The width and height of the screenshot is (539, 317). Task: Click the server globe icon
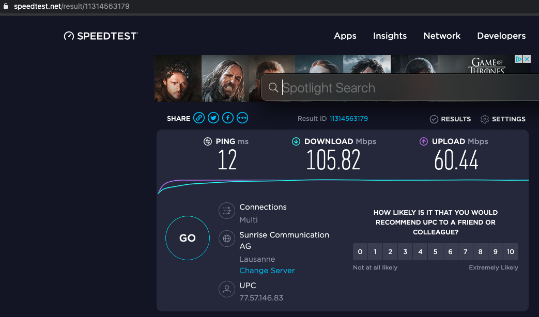[x=226, y=239]
